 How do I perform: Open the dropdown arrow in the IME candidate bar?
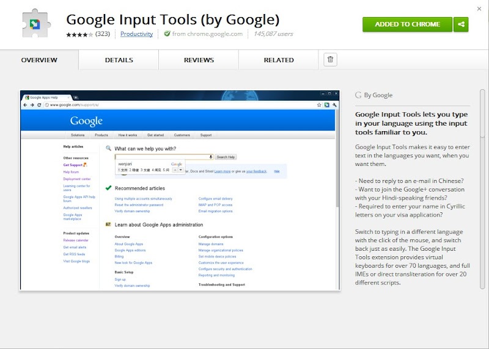(x=180, y=170)
